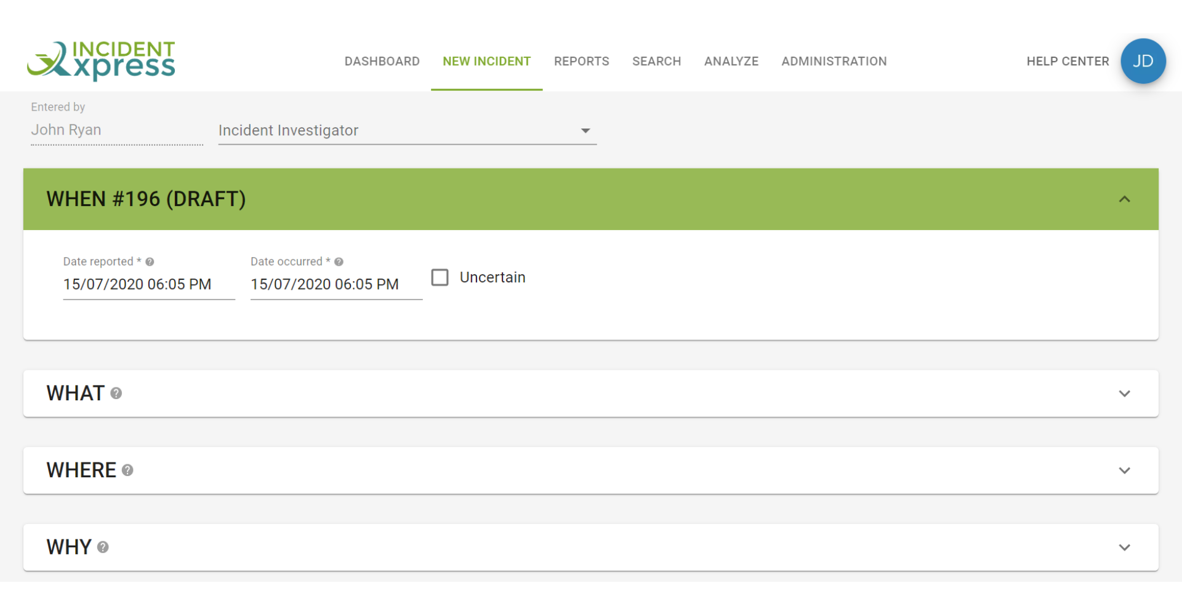
Task: Expand the WHERE section chevron
Action: tap(1124, 470)
